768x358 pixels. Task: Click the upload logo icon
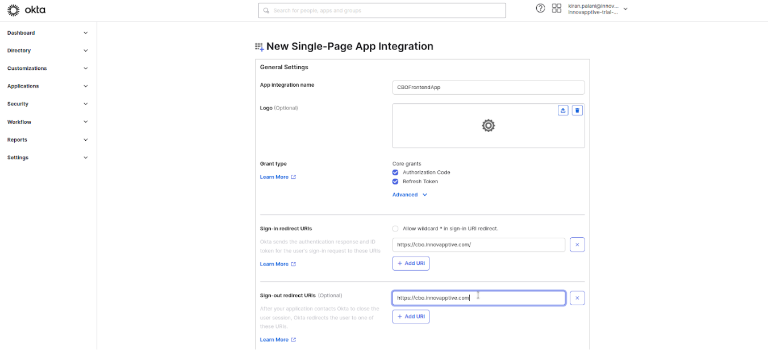pyautogui.click(x=563, y=111)
